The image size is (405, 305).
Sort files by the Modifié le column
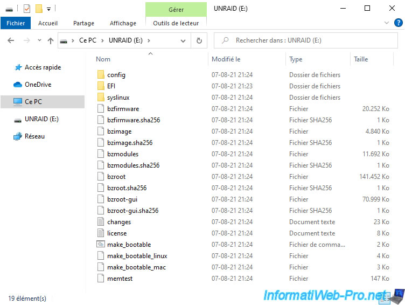coord(226,59)
